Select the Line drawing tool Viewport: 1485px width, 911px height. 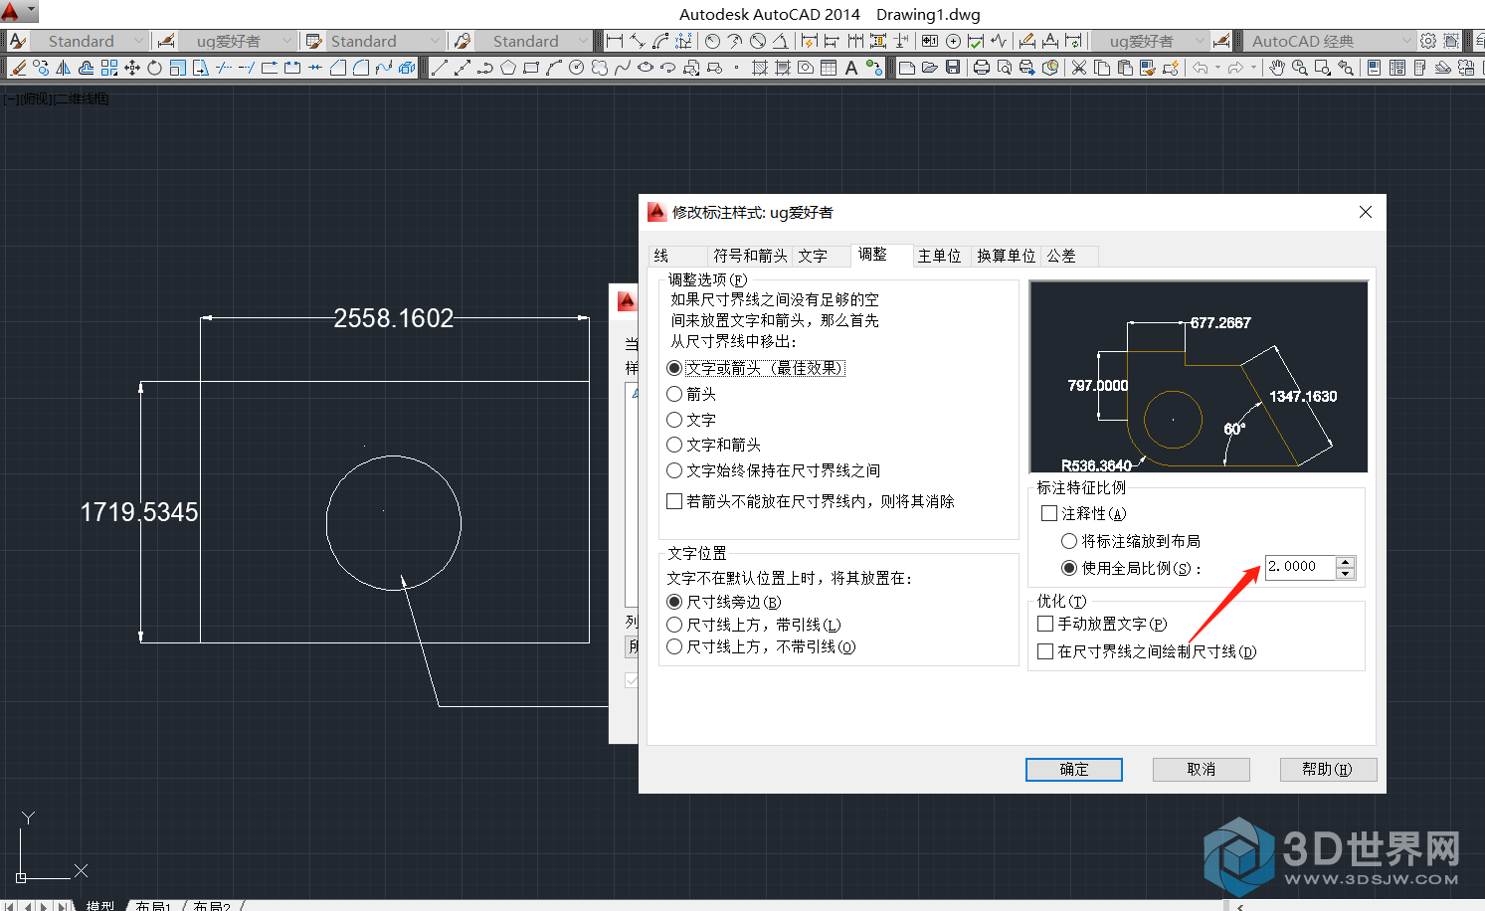point(439,68)
